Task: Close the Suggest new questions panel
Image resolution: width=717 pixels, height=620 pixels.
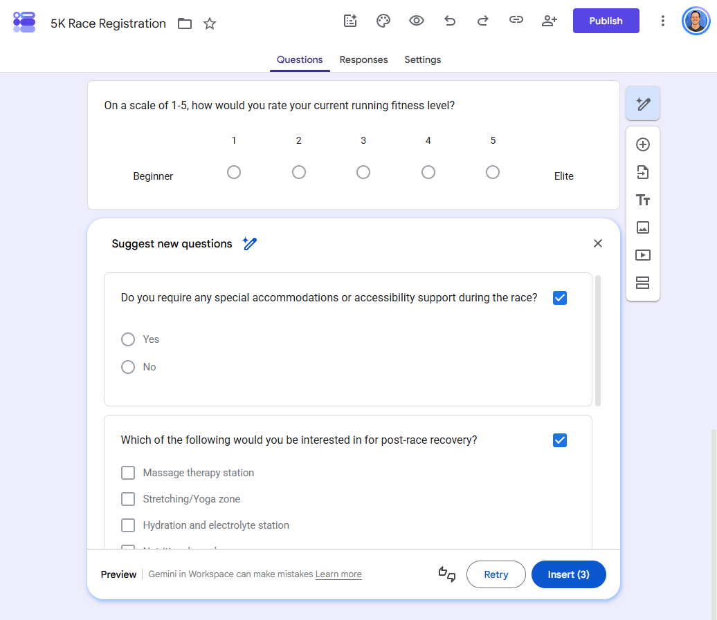Action: [x=598, y=243]
